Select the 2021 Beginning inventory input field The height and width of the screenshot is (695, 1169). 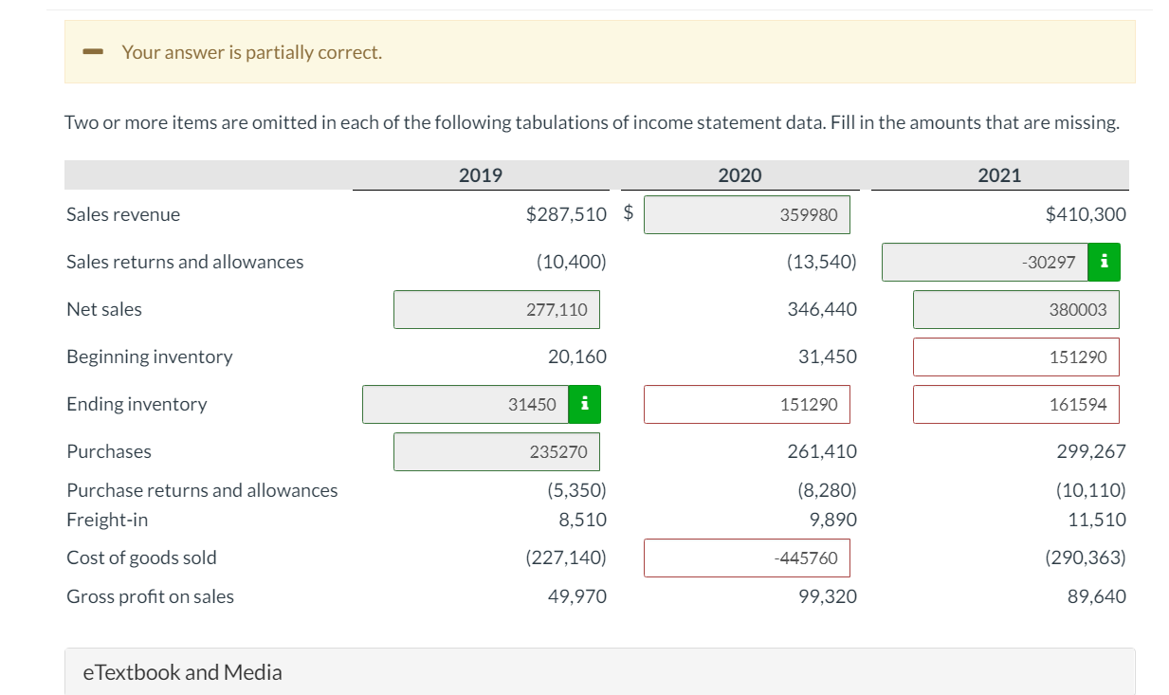tap(1016, 357)
